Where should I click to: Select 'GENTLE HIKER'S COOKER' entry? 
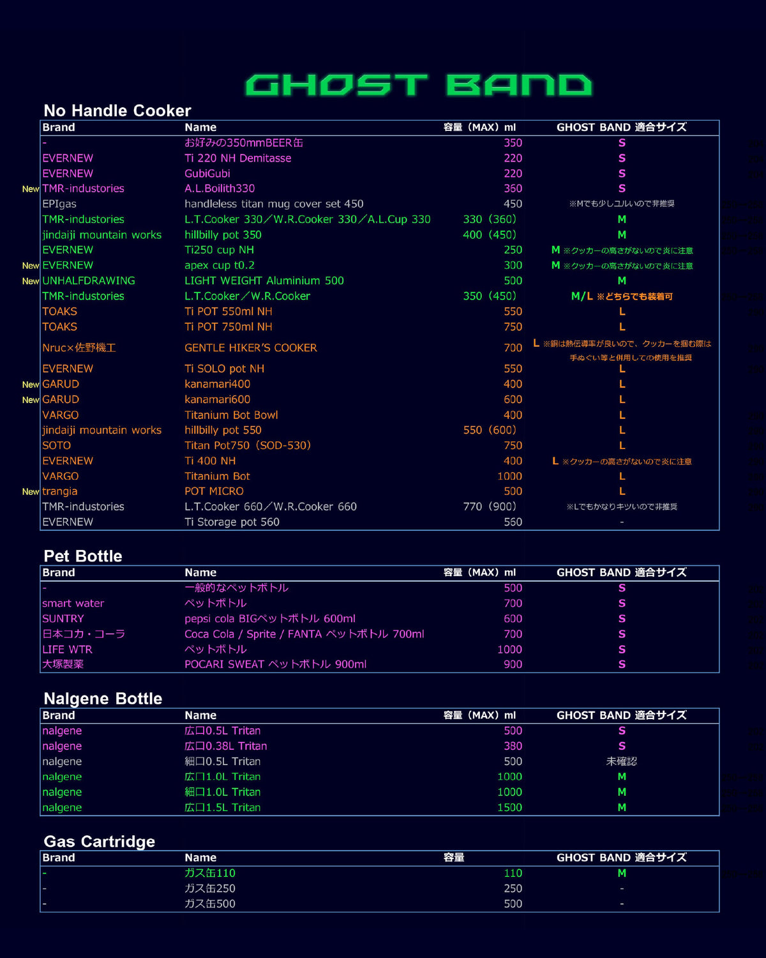251,348
